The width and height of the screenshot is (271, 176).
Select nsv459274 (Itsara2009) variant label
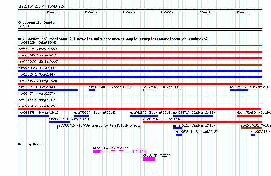tap(38, 49)
